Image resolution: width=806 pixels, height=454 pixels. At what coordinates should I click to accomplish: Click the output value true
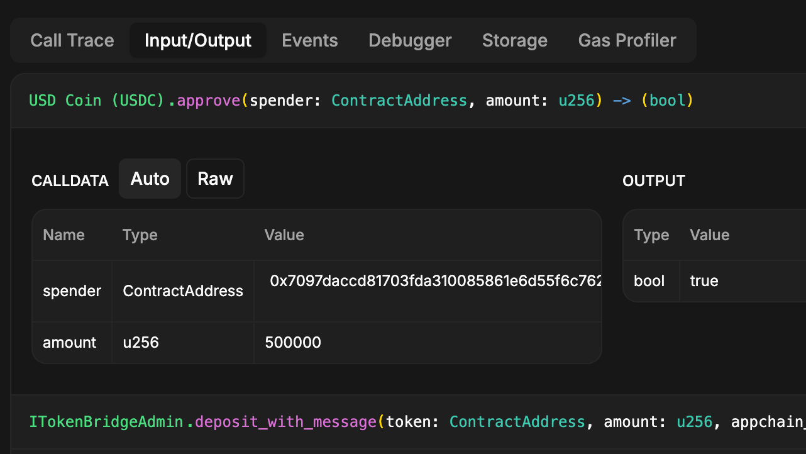click(704, 281)
